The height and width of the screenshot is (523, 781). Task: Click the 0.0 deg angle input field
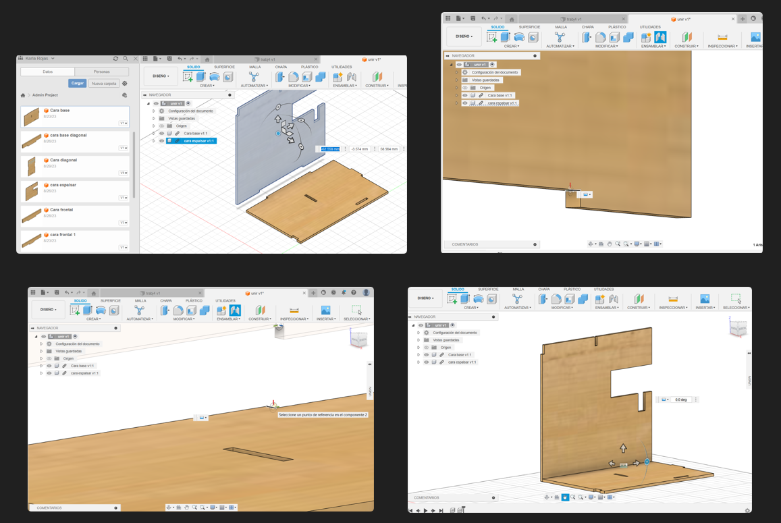point(681,400)
